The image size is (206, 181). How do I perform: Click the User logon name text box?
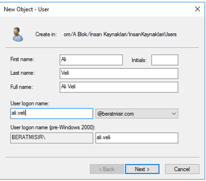pyautogui.click(x=51, y=114)
